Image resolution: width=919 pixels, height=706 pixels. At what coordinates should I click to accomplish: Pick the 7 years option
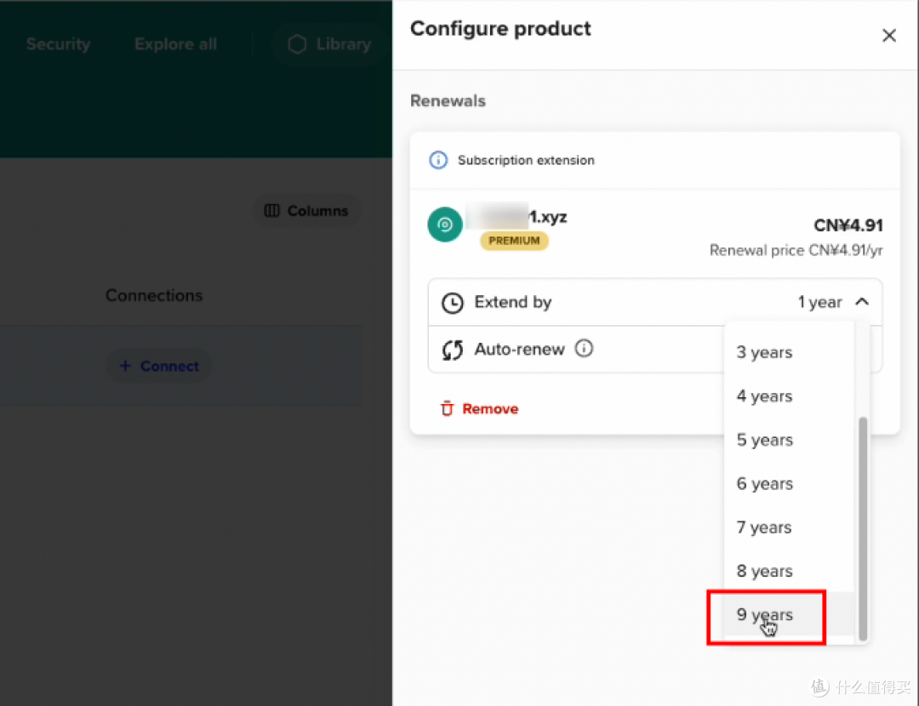click(764, 527)
